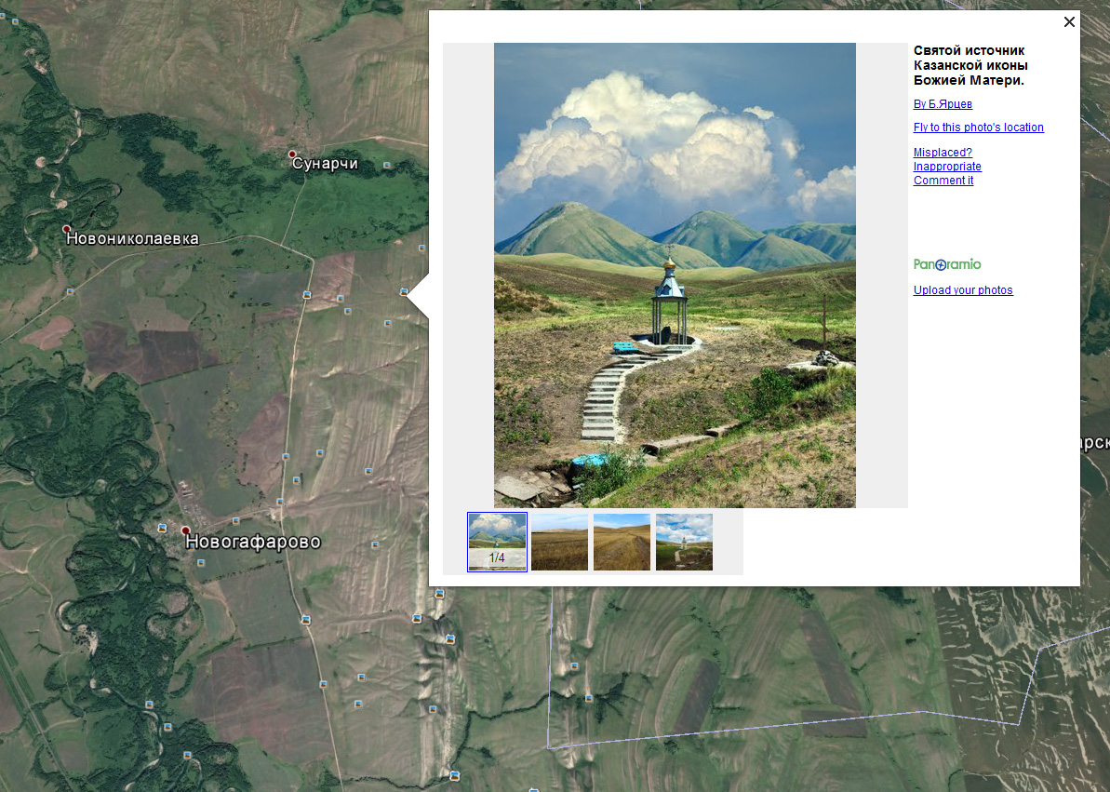Open photo icon at the popup's pointer tip
Screen dimensions: 1110x792
click(404, 292)
